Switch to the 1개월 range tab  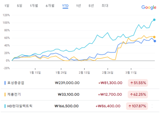(x=34, y=5)
